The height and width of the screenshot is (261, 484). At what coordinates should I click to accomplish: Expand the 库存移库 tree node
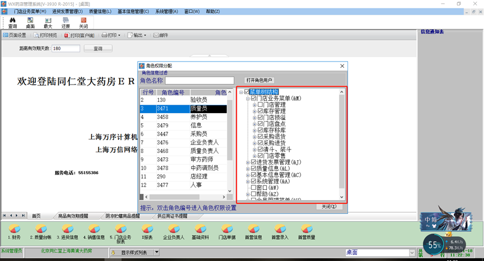coord(255,130)
